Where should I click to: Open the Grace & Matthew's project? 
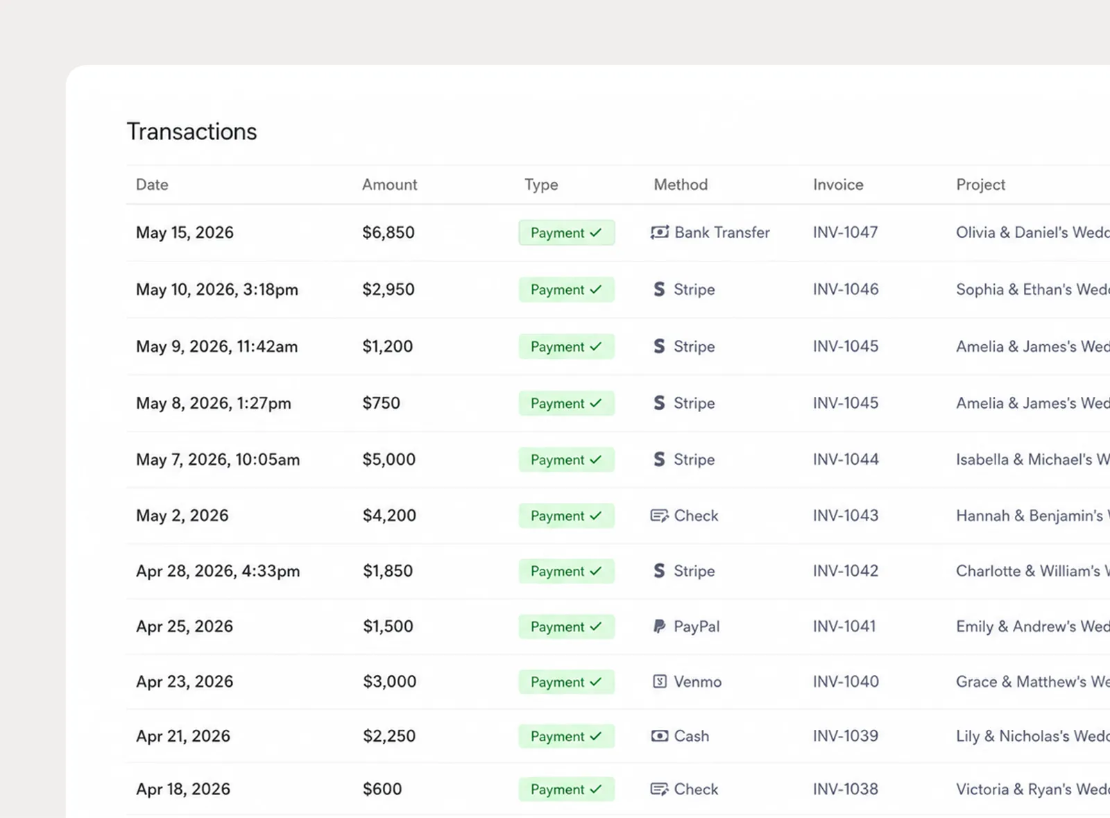tap(1032, 682)
